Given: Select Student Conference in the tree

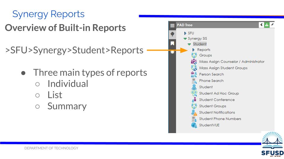Looking at the screenshot, I should pyautogui.click(x=217, y=100).
